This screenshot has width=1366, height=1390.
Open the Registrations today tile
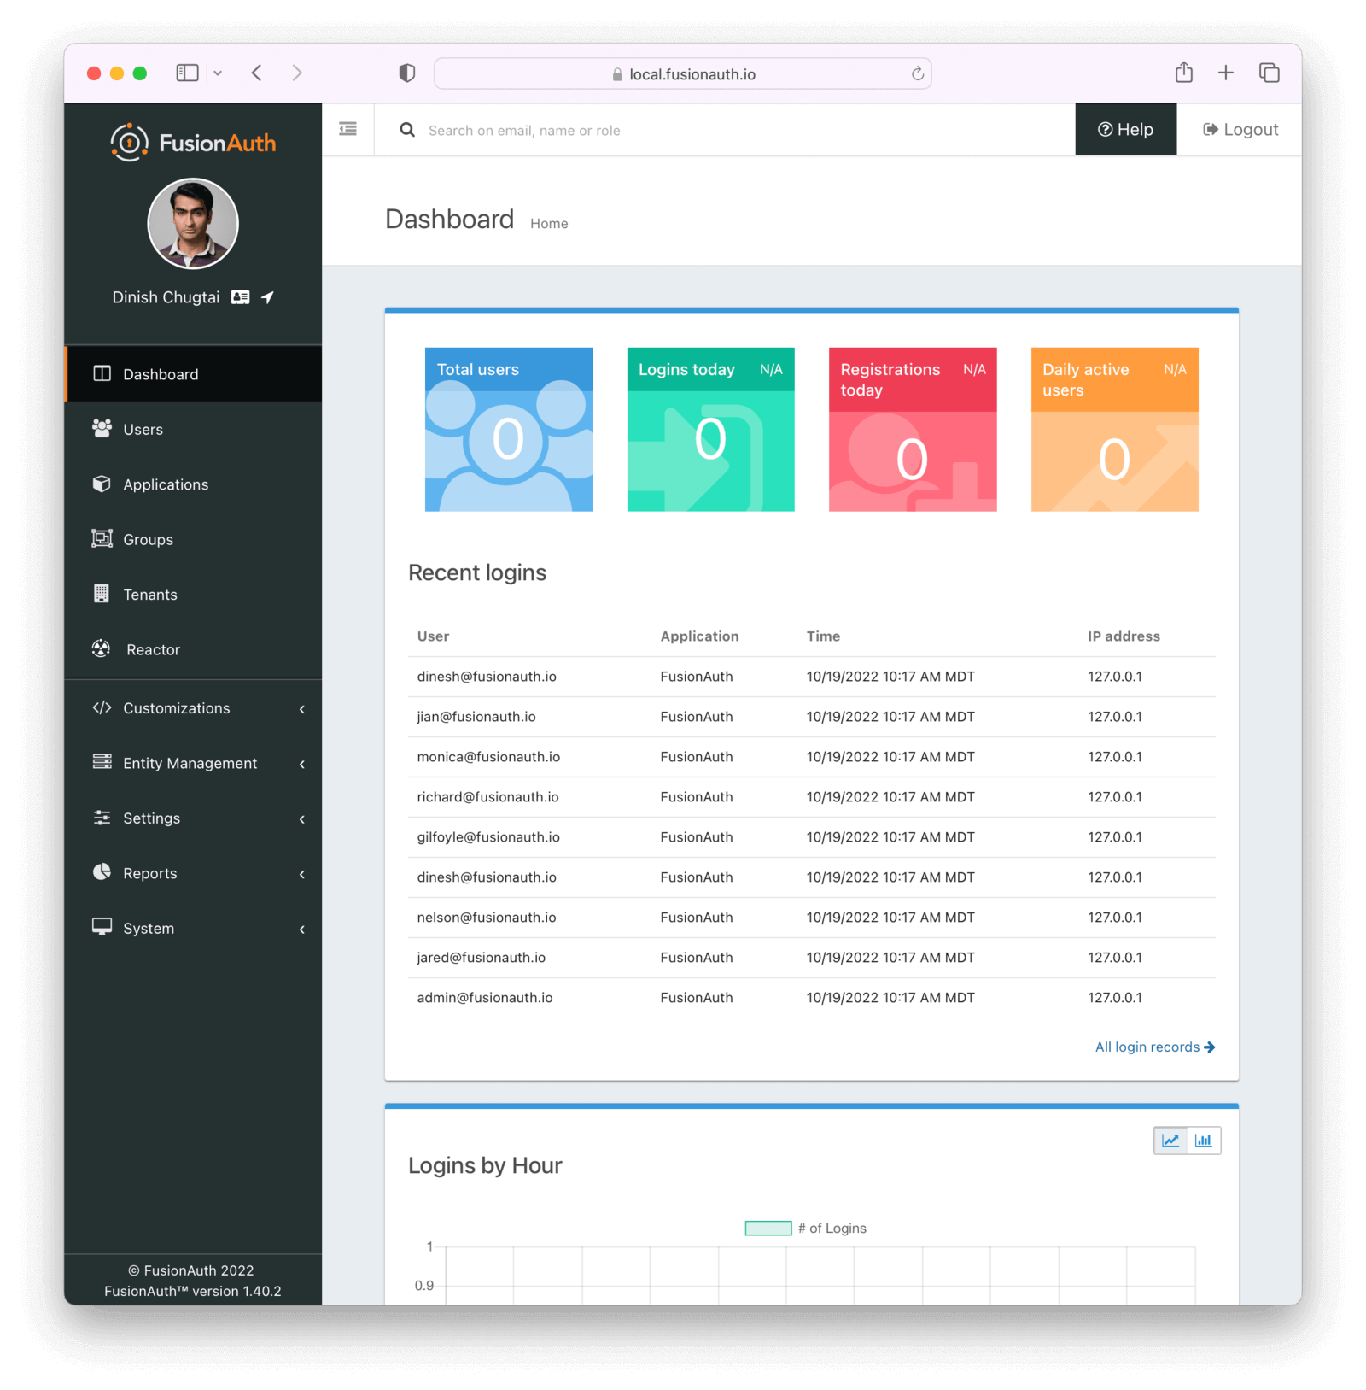(x=913, y=429)
